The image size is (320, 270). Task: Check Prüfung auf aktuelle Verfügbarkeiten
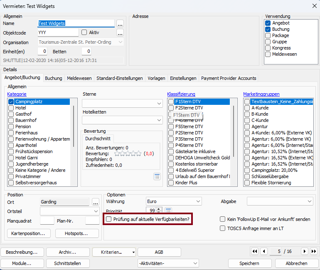[109, 219]
